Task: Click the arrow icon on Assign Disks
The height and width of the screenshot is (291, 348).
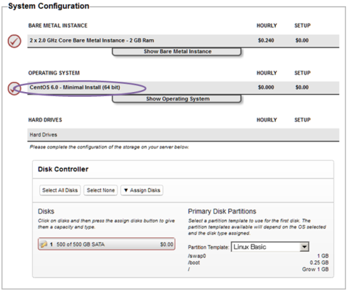Action: point(126,190)
